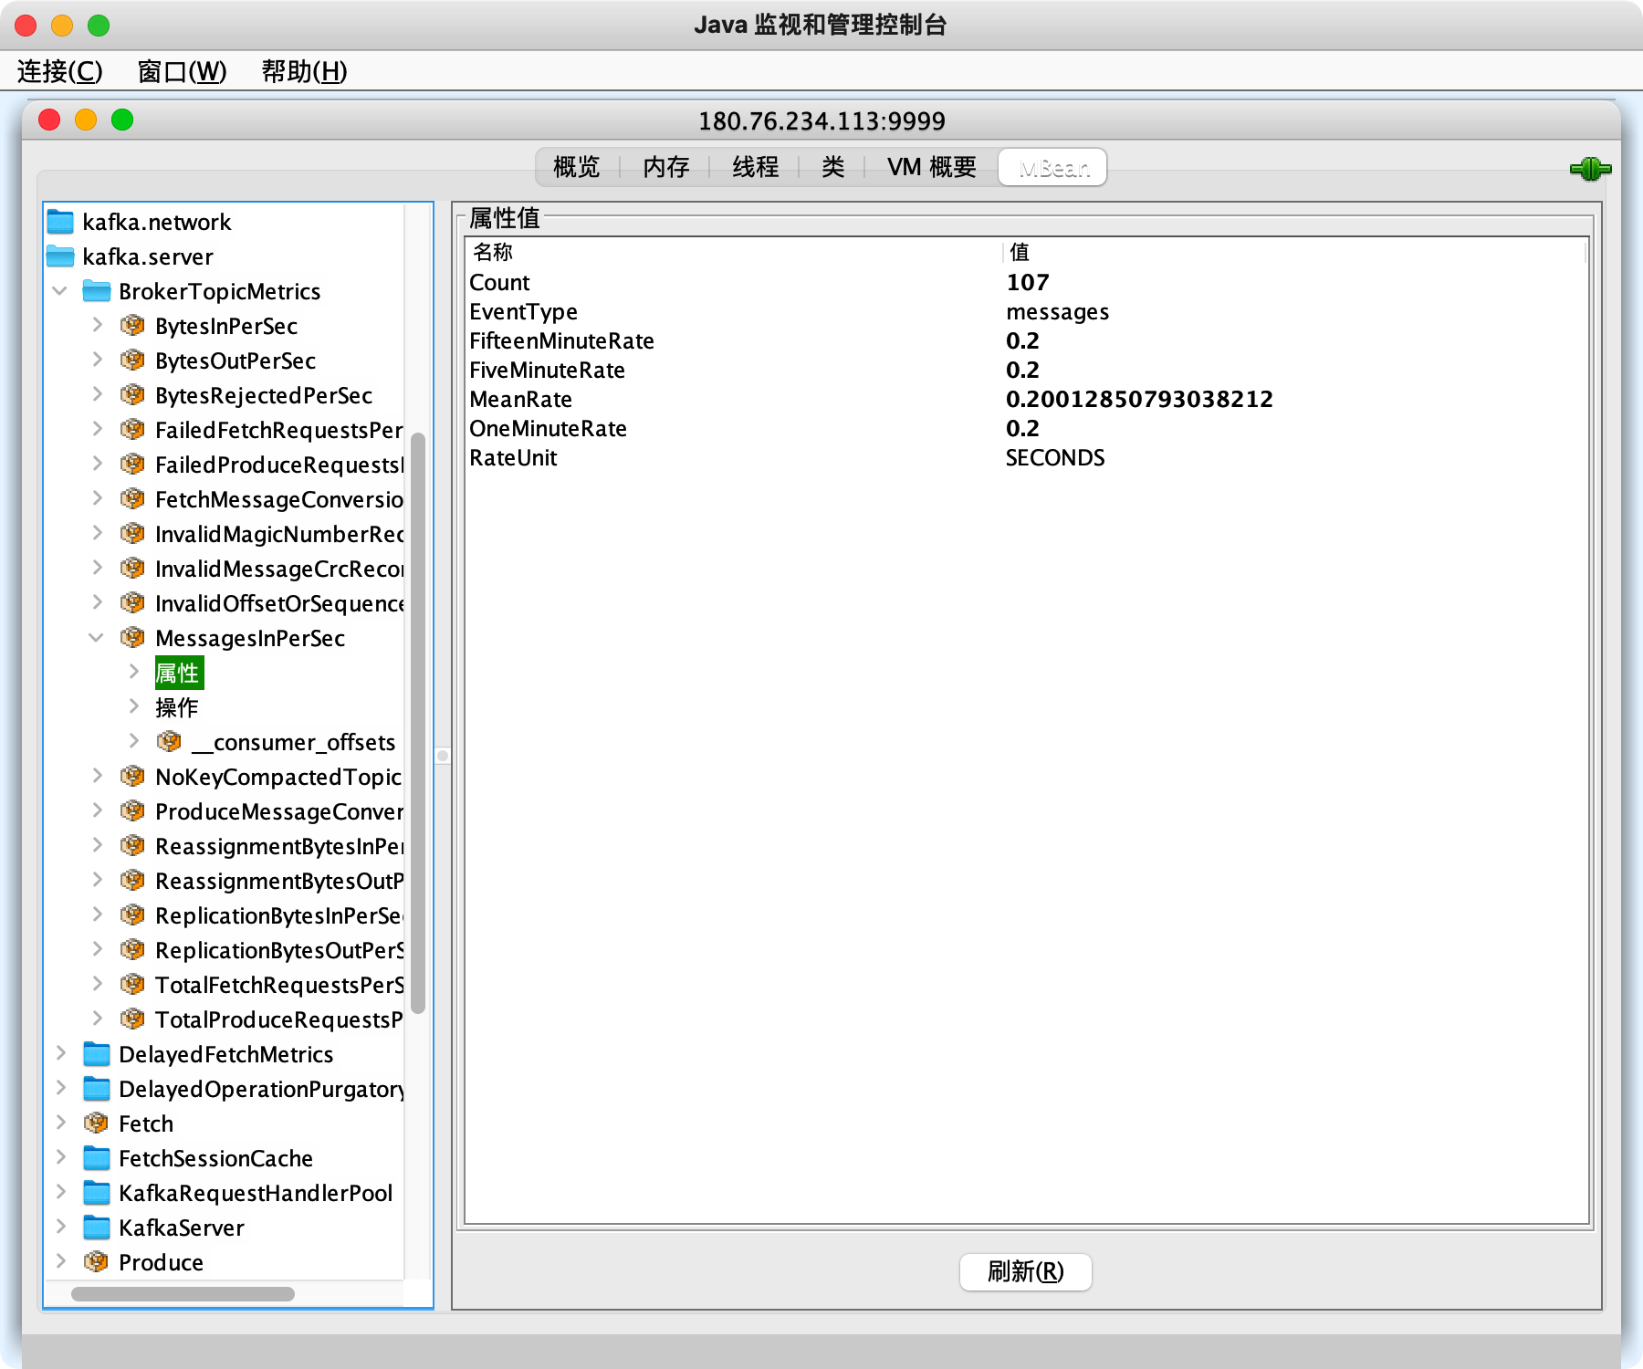This screenshot has width=1643, height=1369.
Task: Click the FailedProduceRequests MBean icon
Action: pyautogui.click(x=132, y=465)
